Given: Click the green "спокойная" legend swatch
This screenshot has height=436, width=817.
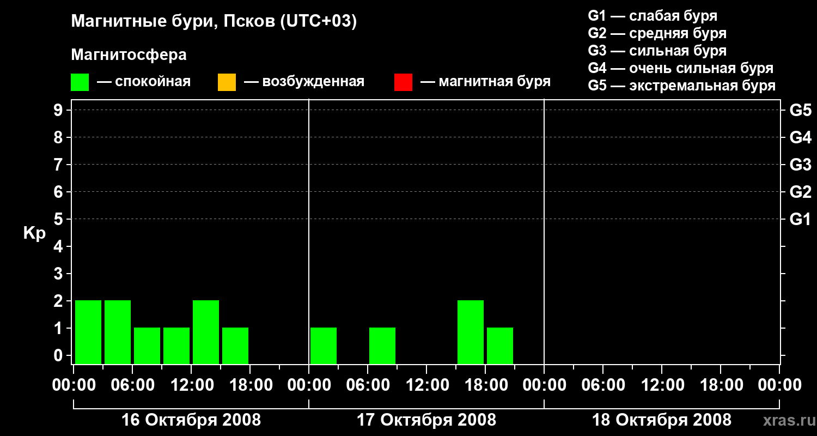Looking at the screenshot, I should point(80,82).
